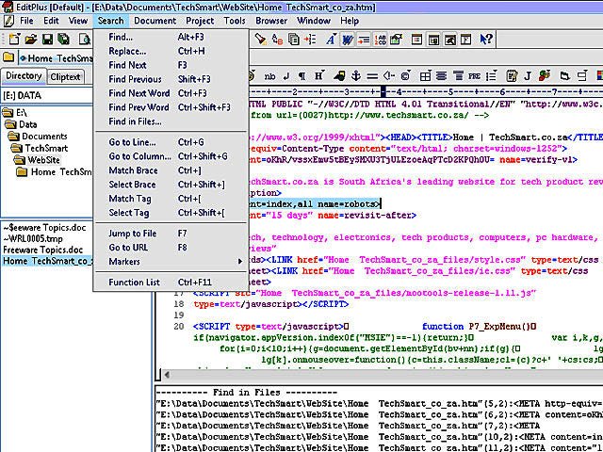Choose Go to Line from Search menu
Screen dimensions: 603x452
(x=132, y=142)
